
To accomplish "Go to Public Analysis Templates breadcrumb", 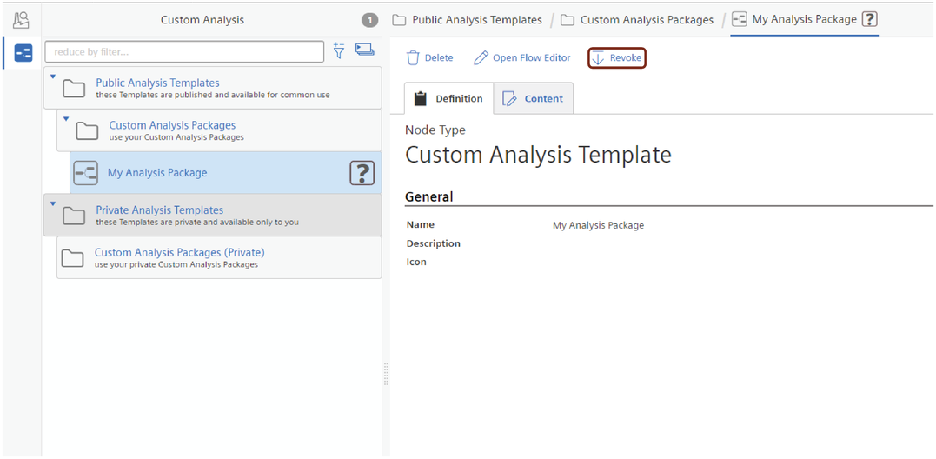I will 468,20.
